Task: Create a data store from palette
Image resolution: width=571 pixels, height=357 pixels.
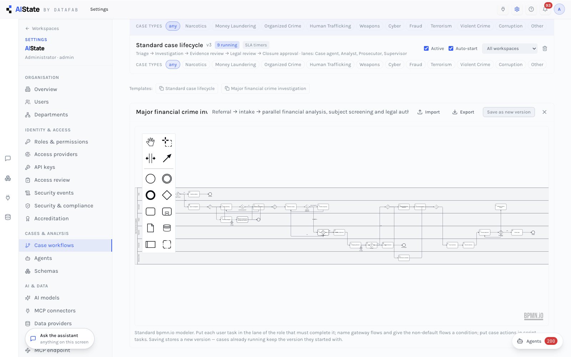Action: coord(167,228)
